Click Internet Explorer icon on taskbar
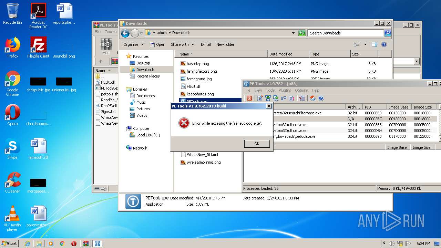The height and width of the screenshot is (248, 441). 27,244
